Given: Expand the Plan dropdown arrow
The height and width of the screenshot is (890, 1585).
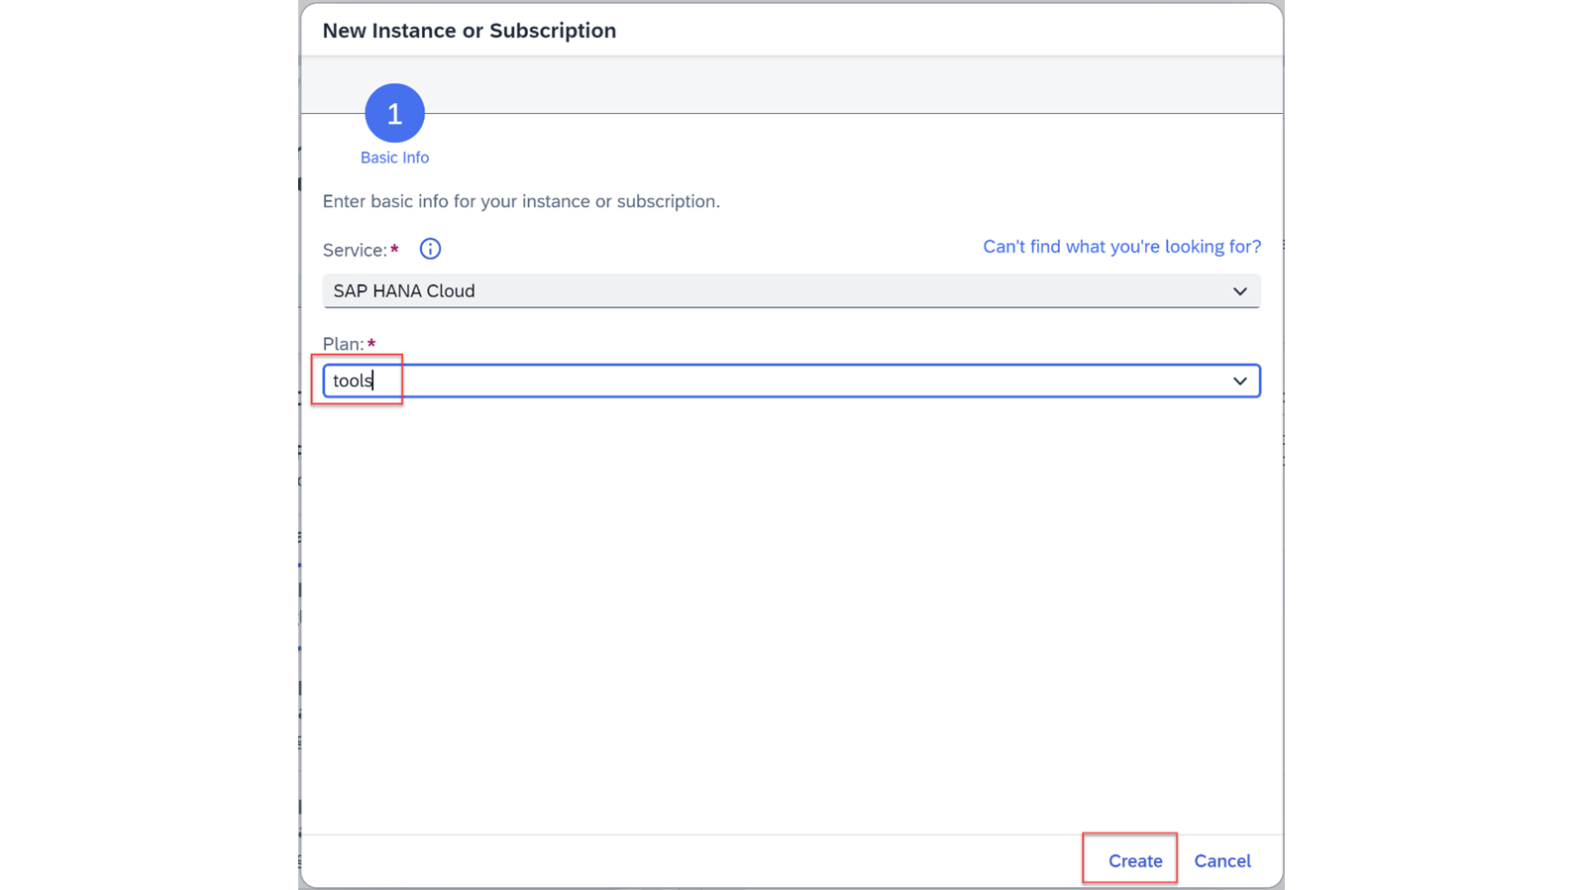Looking at the screenshot, I should [1239, 382].
